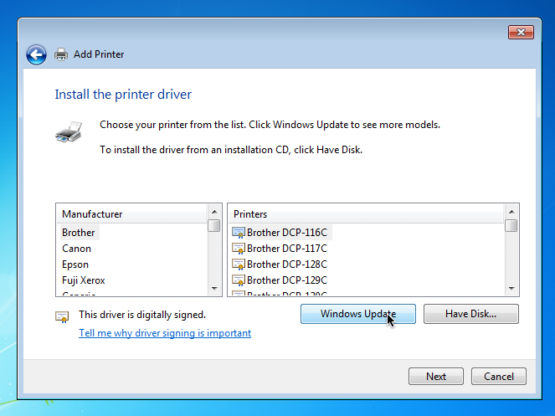The height and width of the screenshot is (416, 555).
Task: Select Brother in the Manufacturer list
Action: [78, 233]
